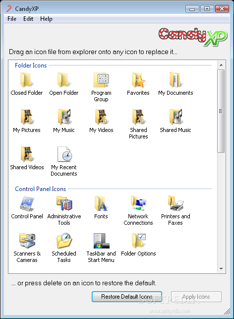Viewport: 234px width, 319px height.
Task: Select the Scheduled Tasks icon
Action: click(x=64, y=241)
